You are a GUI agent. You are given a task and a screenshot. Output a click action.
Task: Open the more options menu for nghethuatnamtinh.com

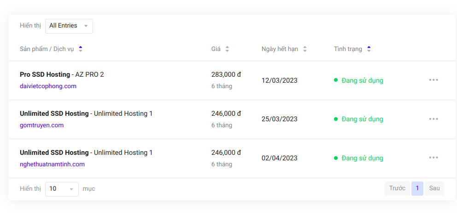tap(433, 158)
